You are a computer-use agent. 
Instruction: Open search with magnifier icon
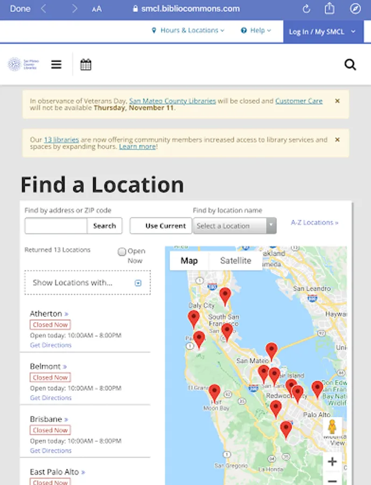point(350,65)
